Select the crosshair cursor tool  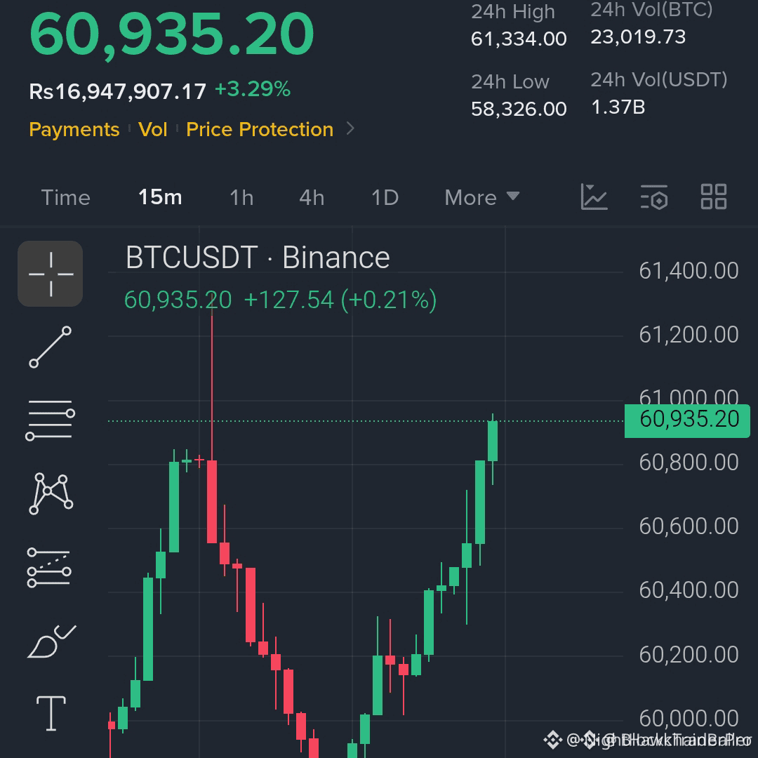[x=51, y=274]
